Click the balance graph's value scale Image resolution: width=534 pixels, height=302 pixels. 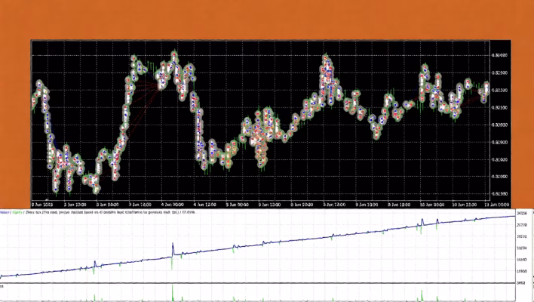522,248
